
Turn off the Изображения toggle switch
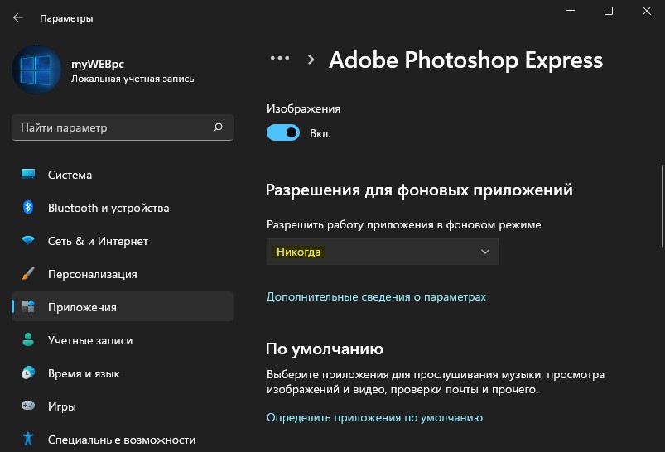tap(283, 132)
